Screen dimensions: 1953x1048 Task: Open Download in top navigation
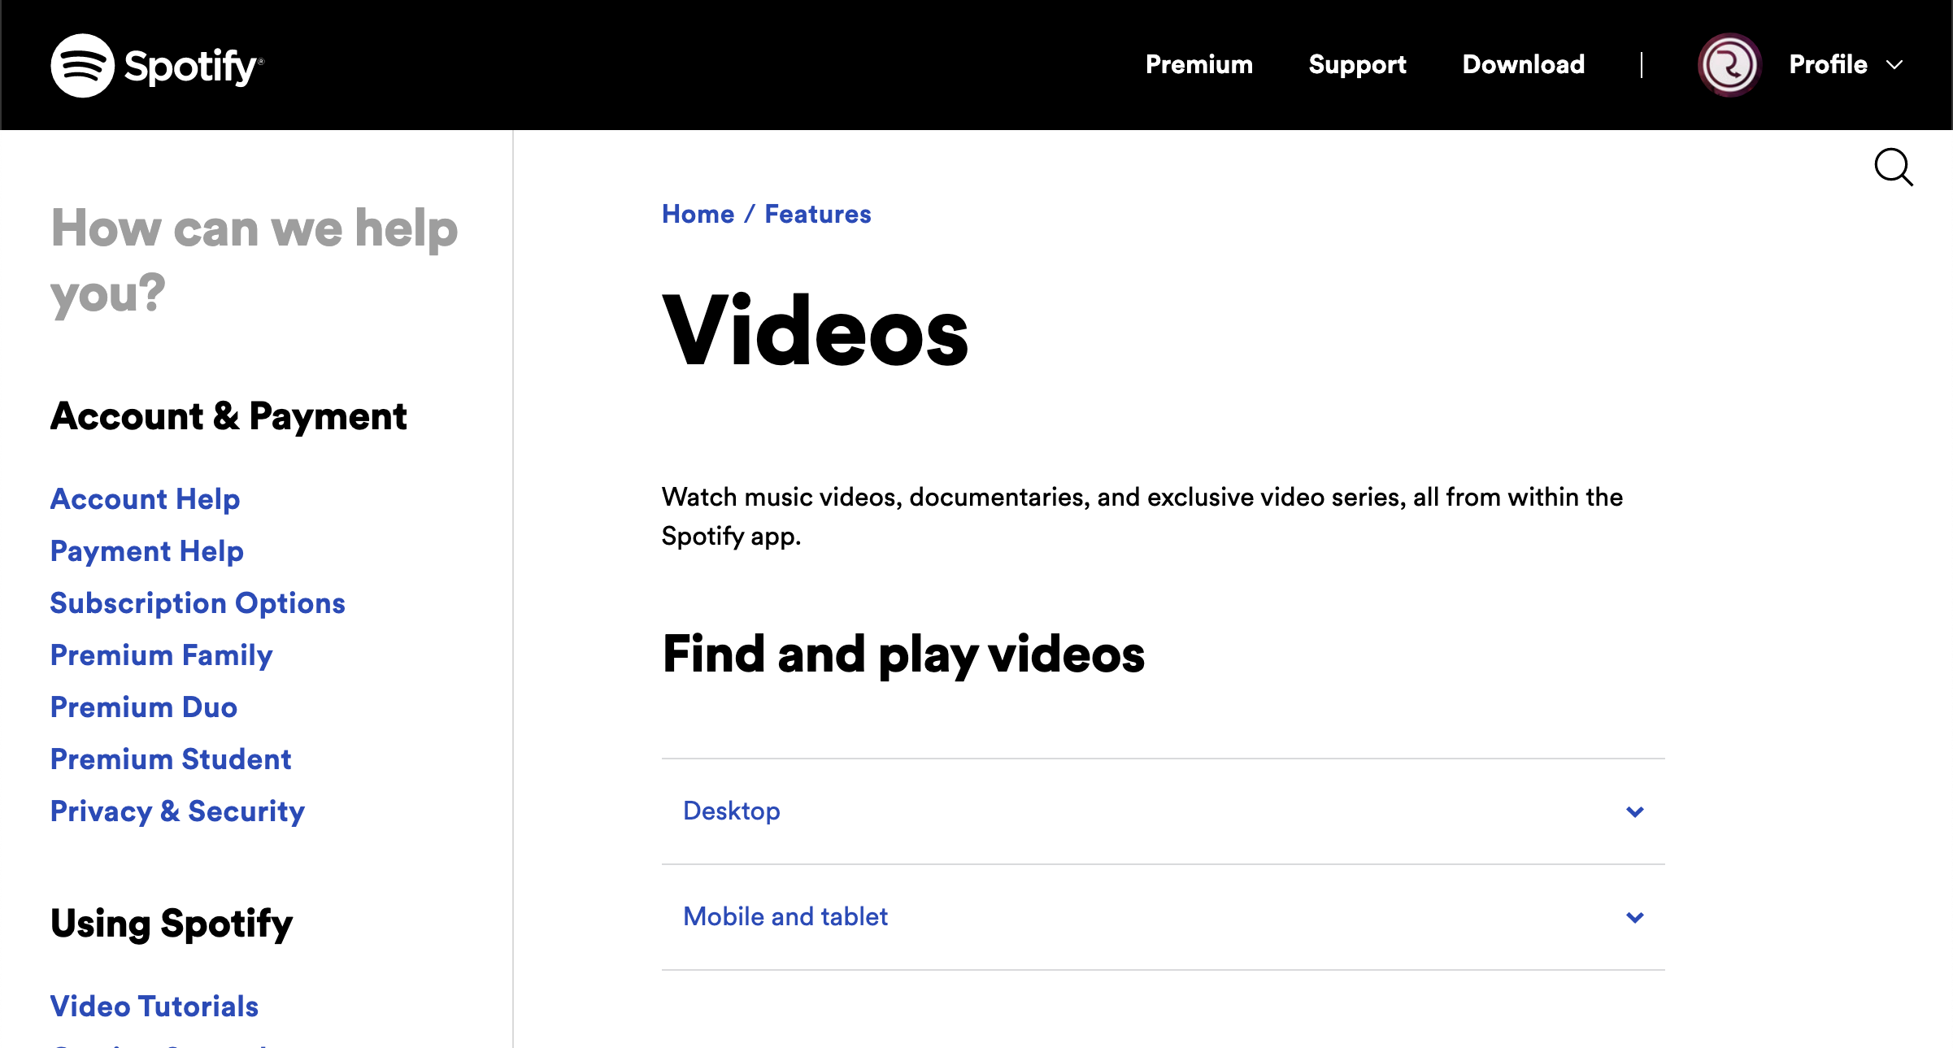(x=1524, y=65)
